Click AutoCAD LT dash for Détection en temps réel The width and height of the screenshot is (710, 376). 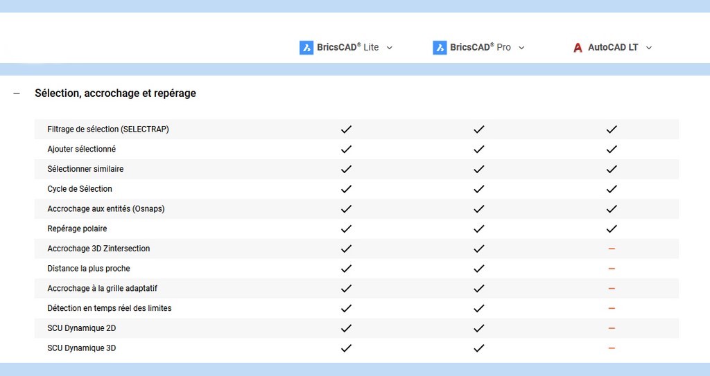612,309
